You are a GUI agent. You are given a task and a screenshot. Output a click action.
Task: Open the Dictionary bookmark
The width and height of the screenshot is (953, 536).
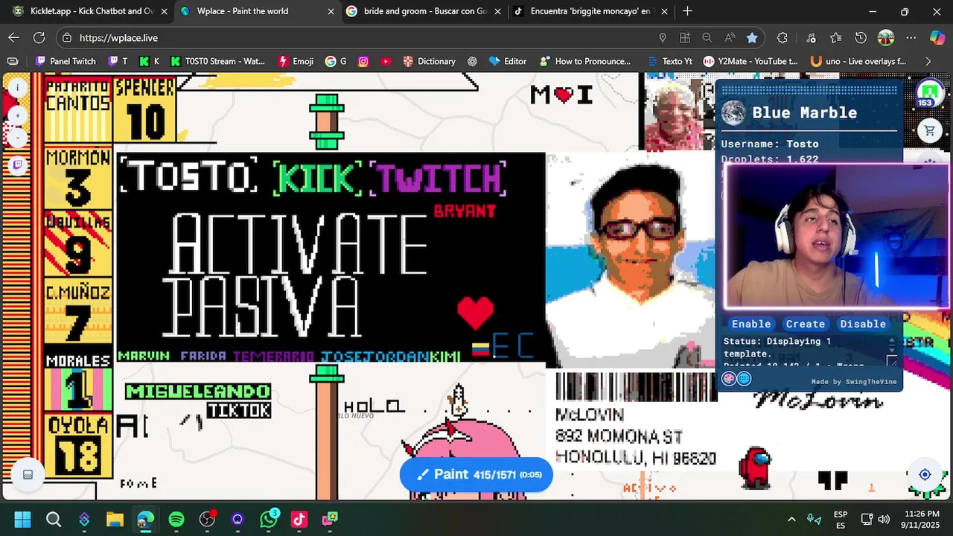(429, 61)
